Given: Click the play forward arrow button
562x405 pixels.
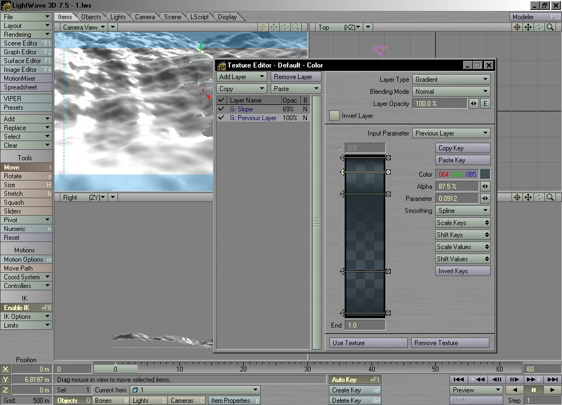Looking at the screenshot, I should coord(552,390).
